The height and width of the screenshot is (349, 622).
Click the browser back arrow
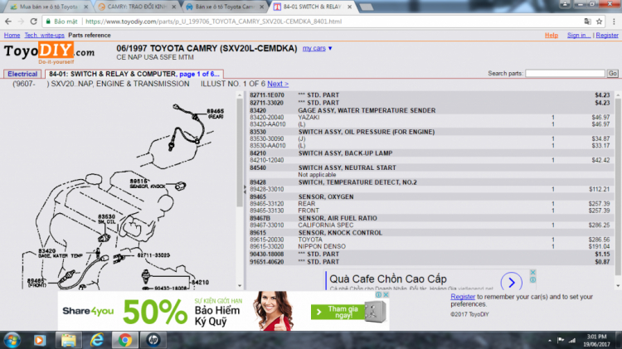8,22
